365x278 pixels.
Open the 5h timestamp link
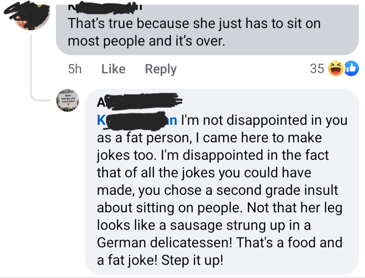click(x=75, y=69)
